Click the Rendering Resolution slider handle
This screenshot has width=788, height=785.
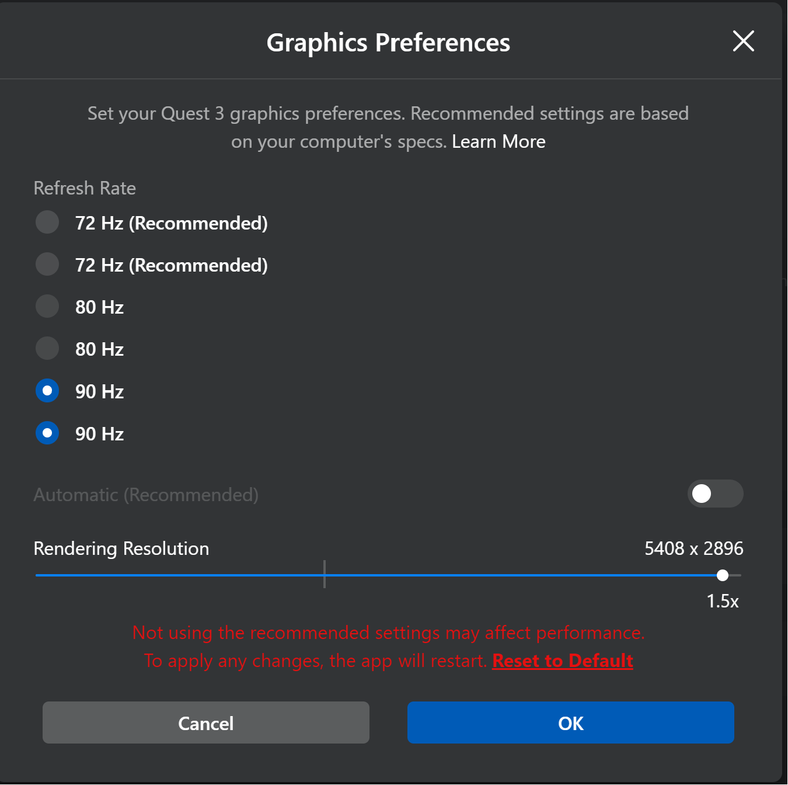tap(723, 575)
